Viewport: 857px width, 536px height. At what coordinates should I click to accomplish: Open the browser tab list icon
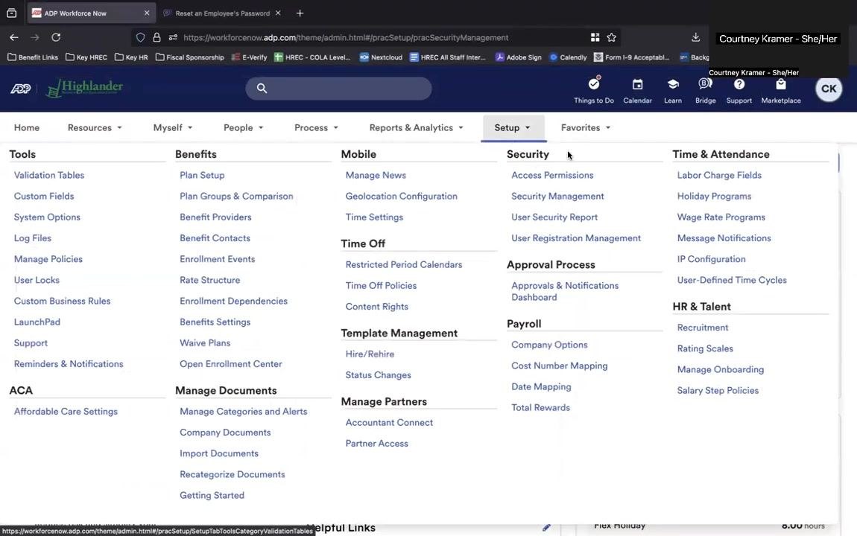11,13
